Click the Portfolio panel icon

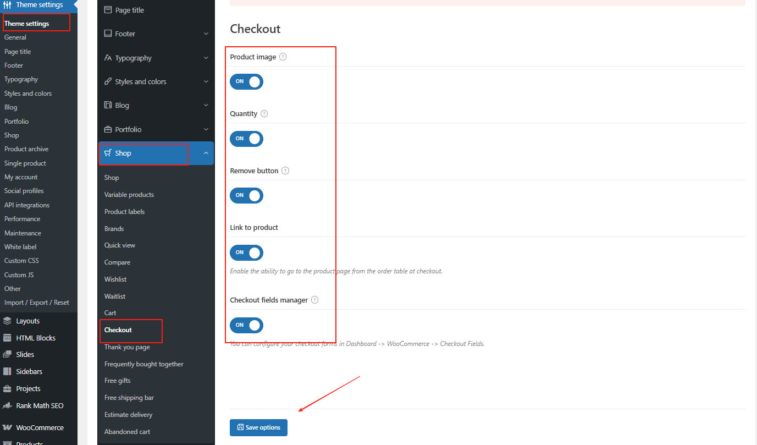coord(107,129)
